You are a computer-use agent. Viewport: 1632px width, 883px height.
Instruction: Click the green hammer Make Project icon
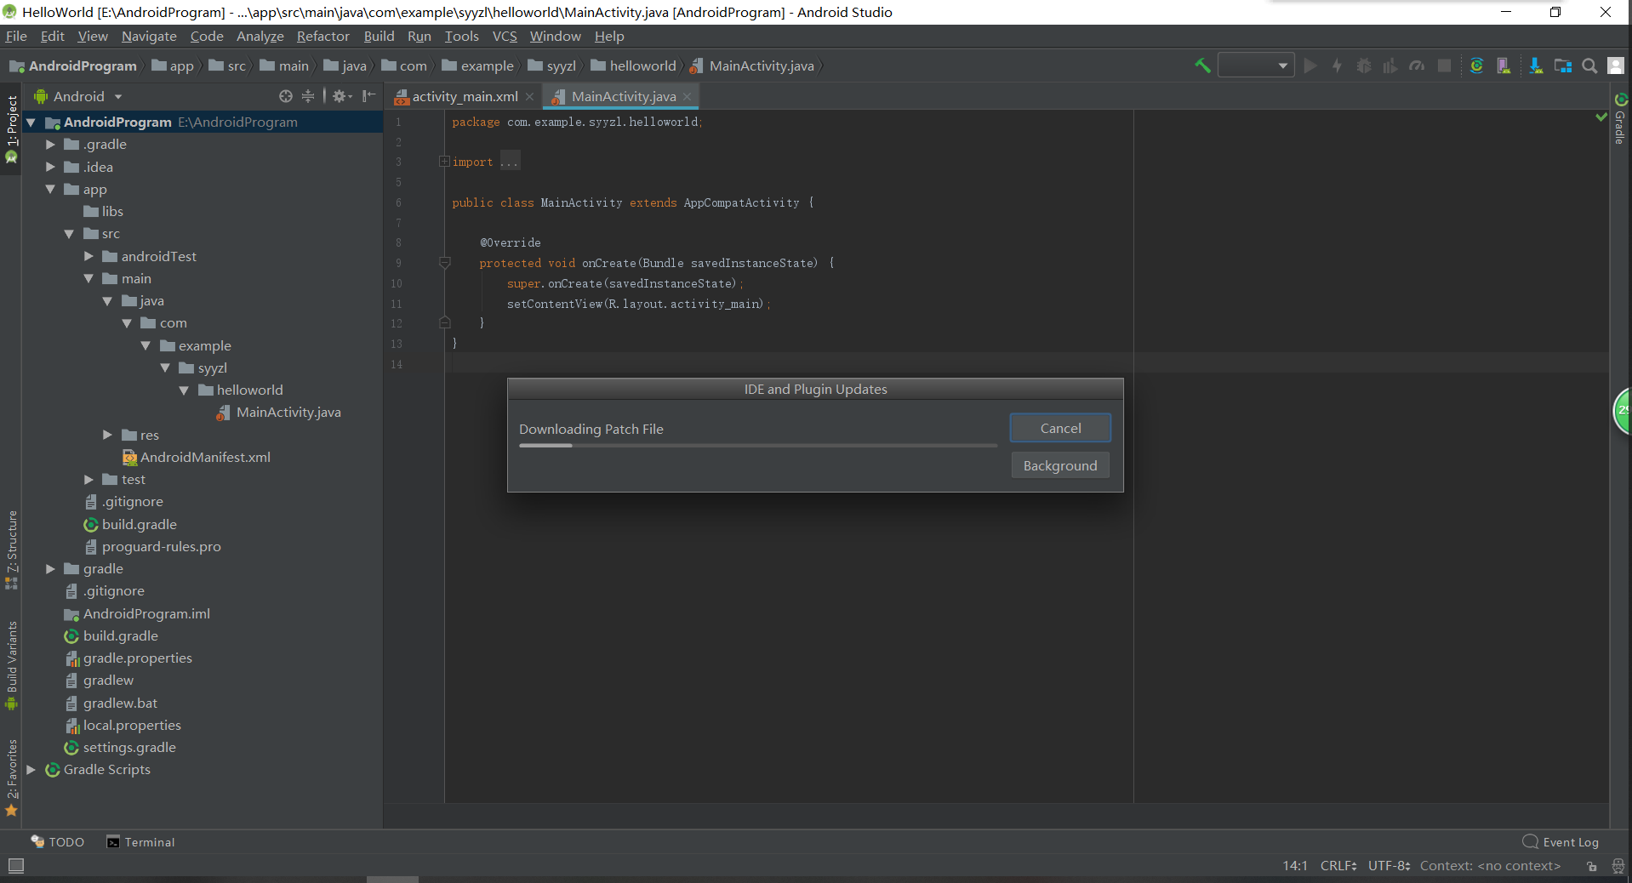1202,66
